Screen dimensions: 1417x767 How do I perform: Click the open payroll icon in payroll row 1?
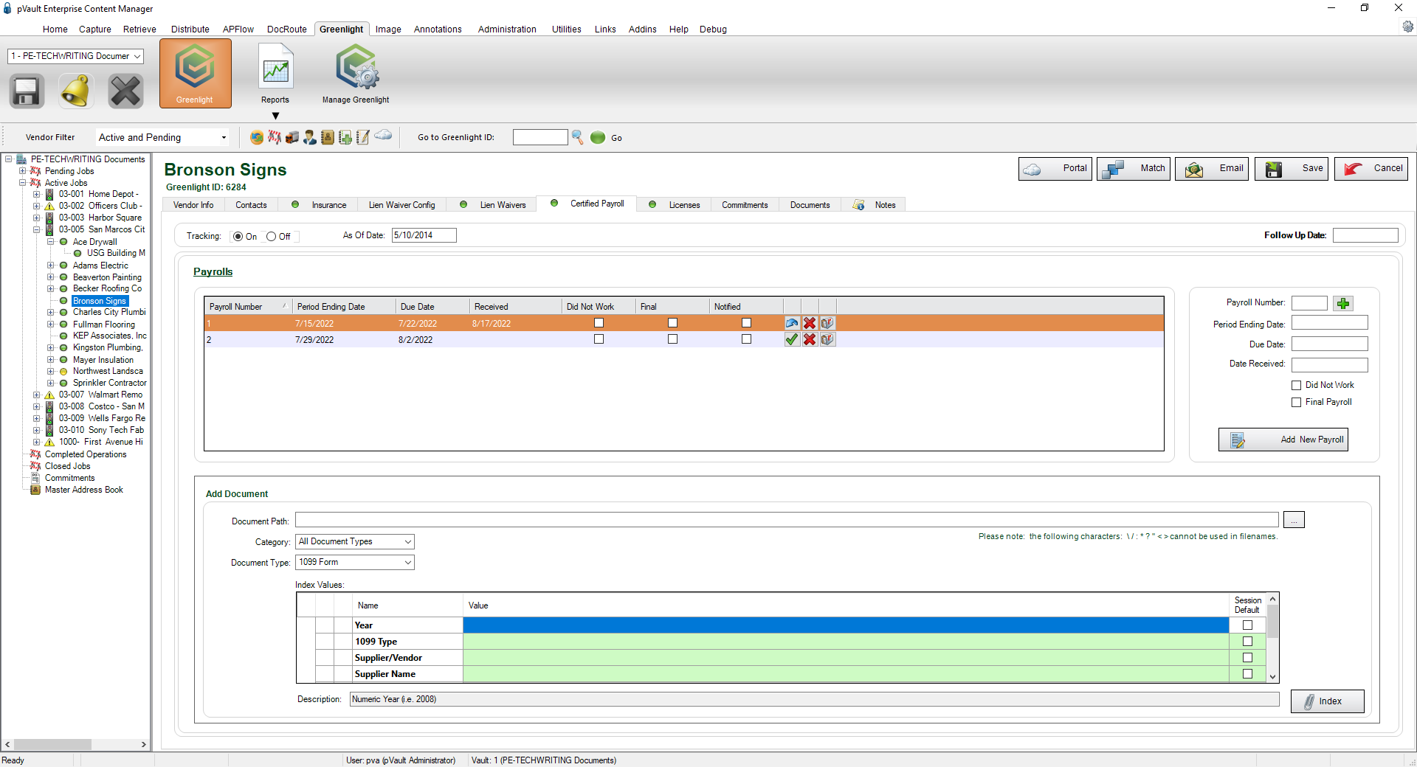point(792,323)
